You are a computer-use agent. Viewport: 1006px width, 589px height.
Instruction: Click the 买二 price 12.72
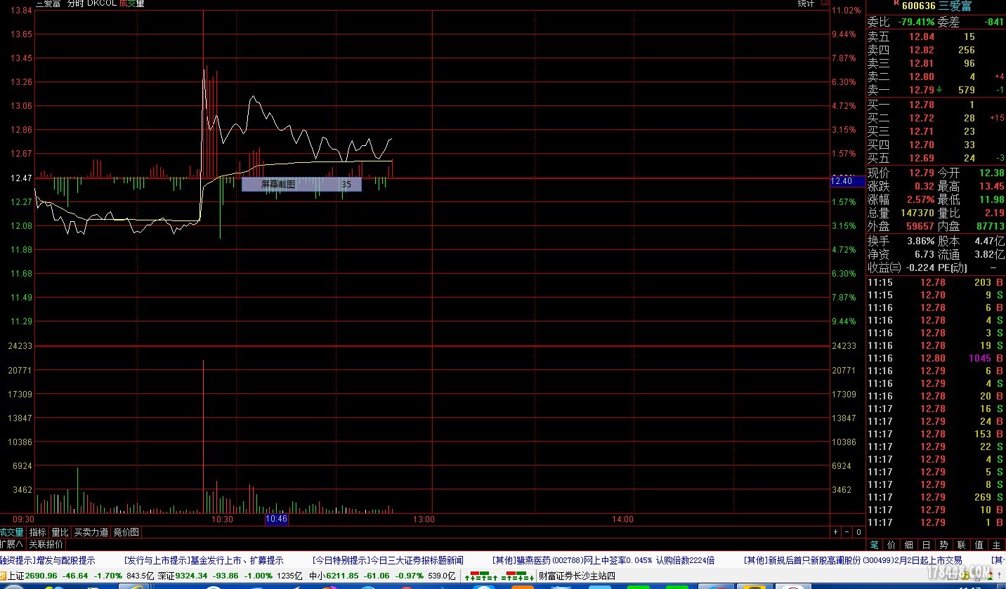922,118
